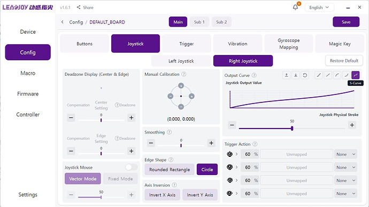The height and width of the screenshot is (207, 369).
Task: Toggle Invert X Axis
Action: tap(163, 195)
